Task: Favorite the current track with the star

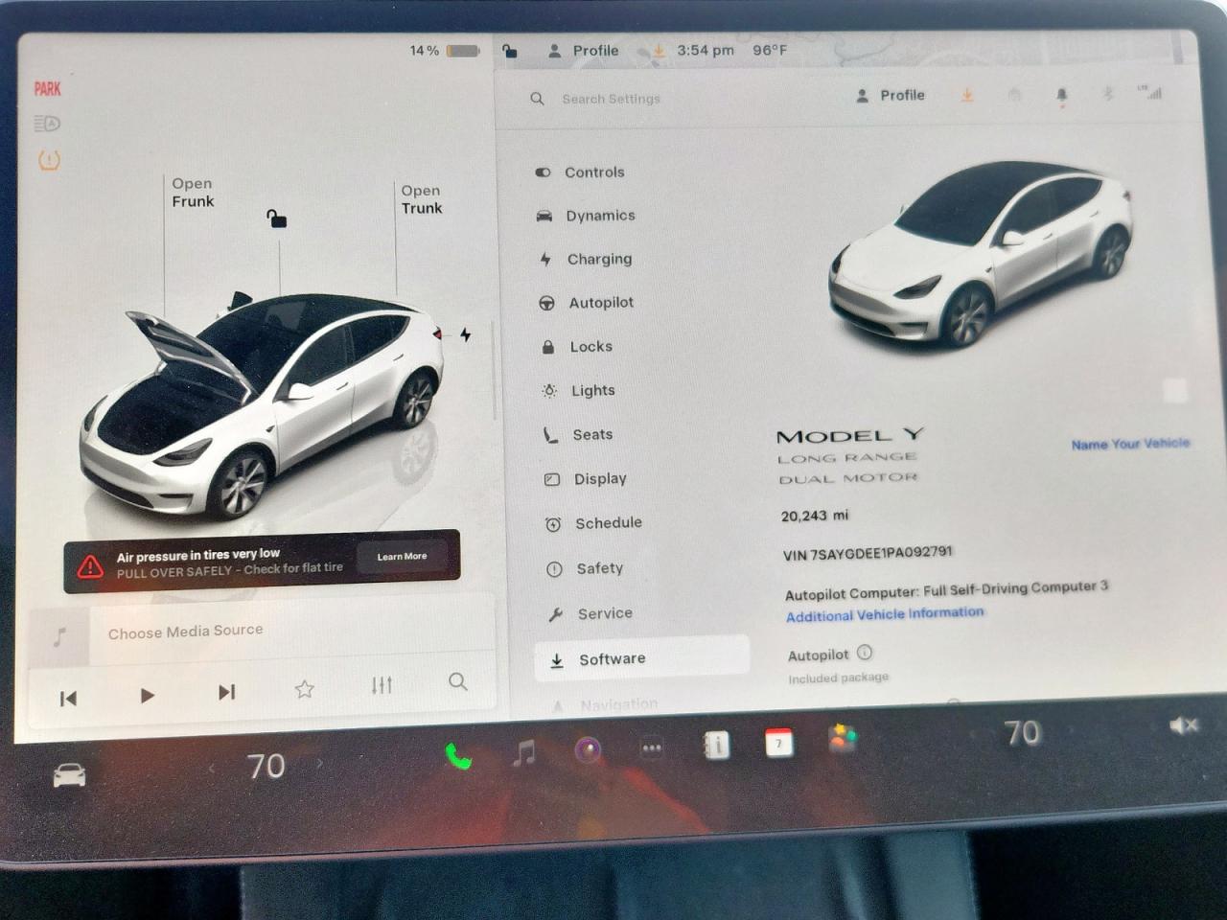Action: pyautogui.click(x=304, y=689)
